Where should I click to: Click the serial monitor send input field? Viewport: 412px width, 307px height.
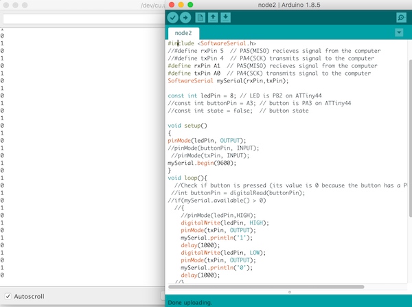pyautogui.click(x=84, y=19)
